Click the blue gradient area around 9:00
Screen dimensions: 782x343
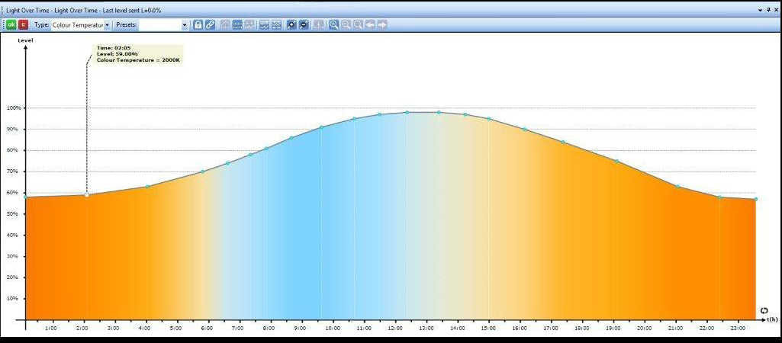(x=301, y=229)
